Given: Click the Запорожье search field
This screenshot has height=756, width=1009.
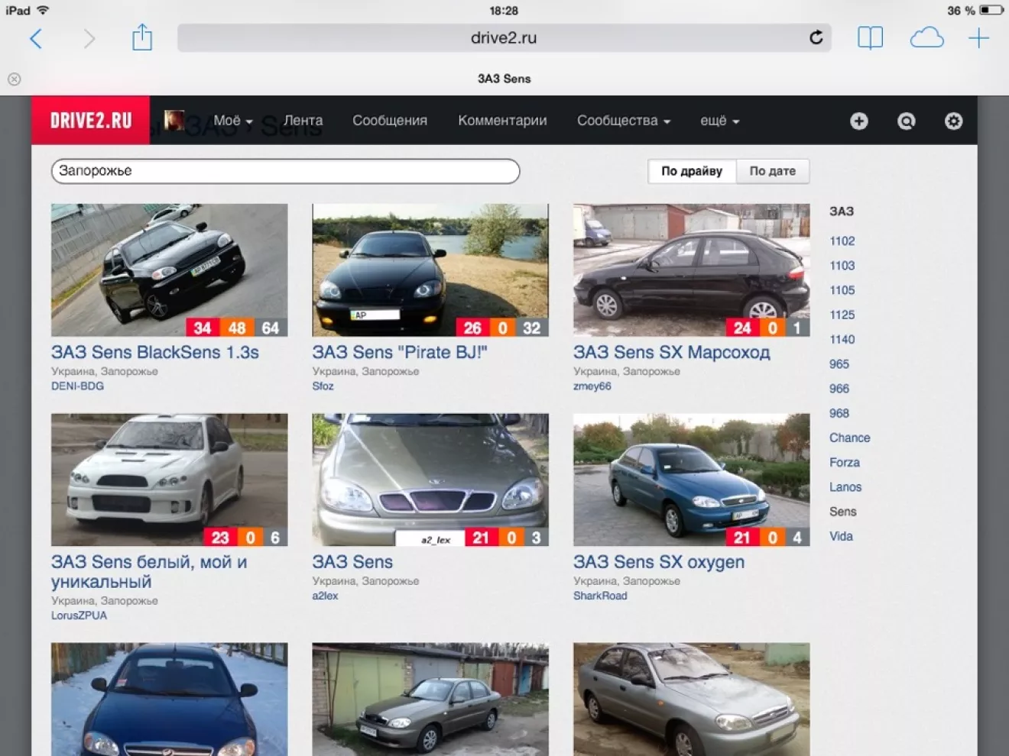Looking at the screenshot, I should point(285,171).
